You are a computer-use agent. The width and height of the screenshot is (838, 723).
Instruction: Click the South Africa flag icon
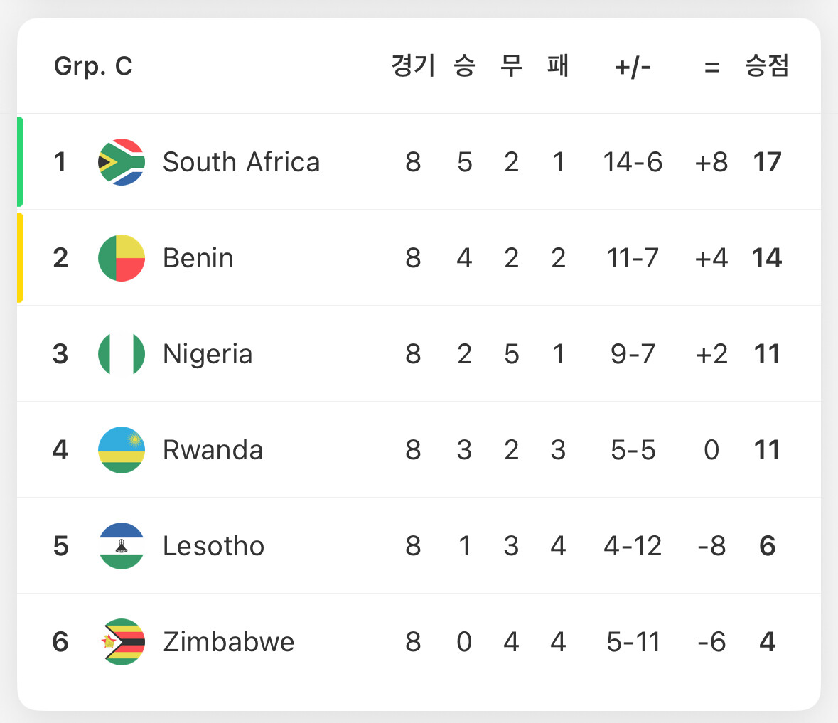point(122,162)
